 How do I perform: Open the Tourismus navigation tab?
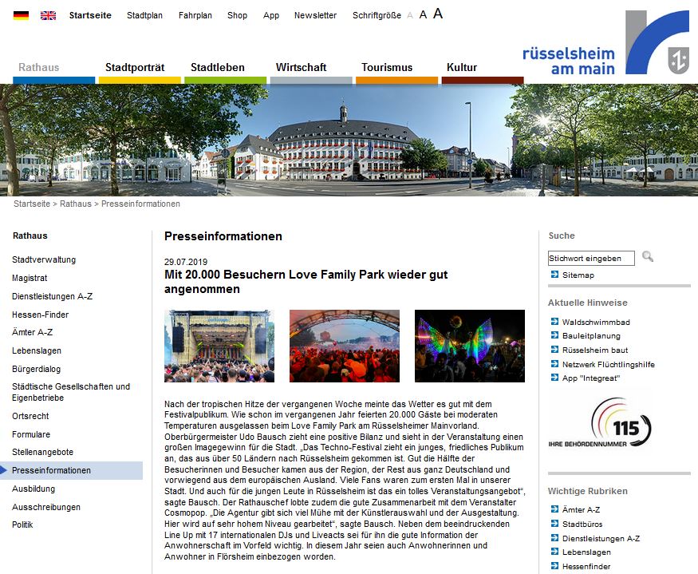tap(387, 68)
